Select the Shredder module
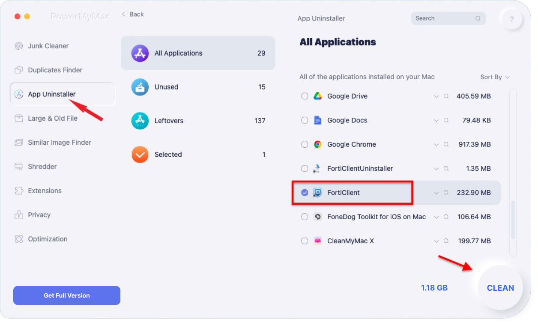538x325 pixels. pyautogui.click(x=63, y=167)
